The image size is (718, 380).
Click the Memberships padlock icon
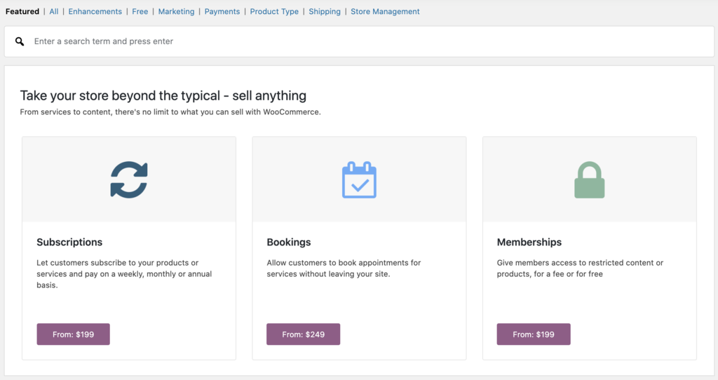[589, 180]
